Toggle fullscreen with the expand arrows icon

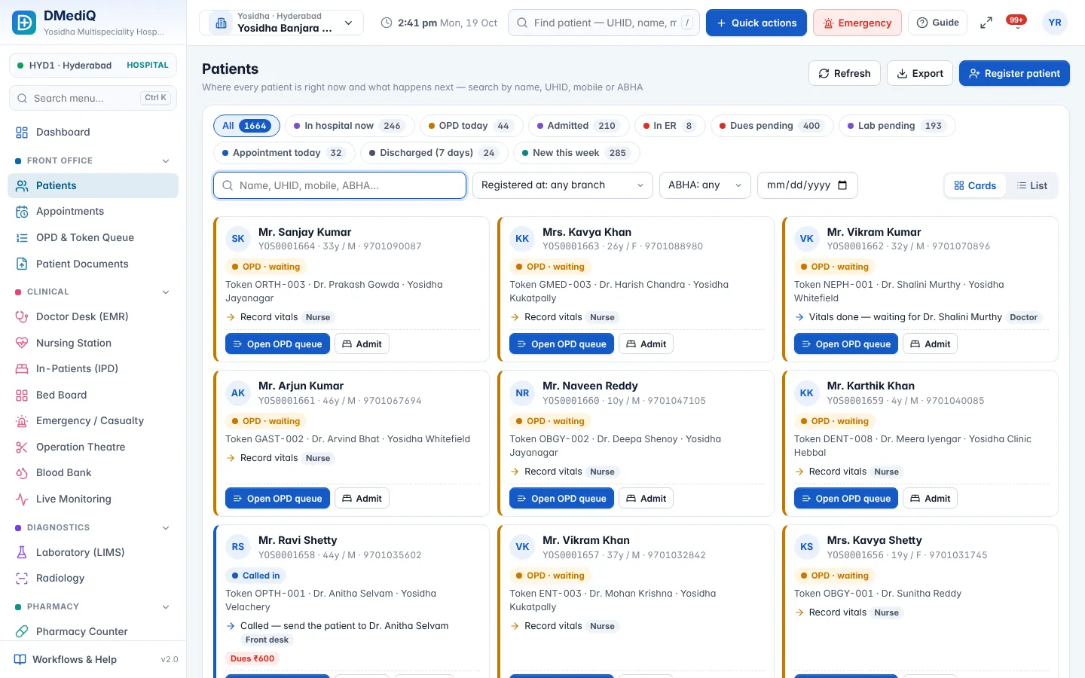(x=986, y=23)
